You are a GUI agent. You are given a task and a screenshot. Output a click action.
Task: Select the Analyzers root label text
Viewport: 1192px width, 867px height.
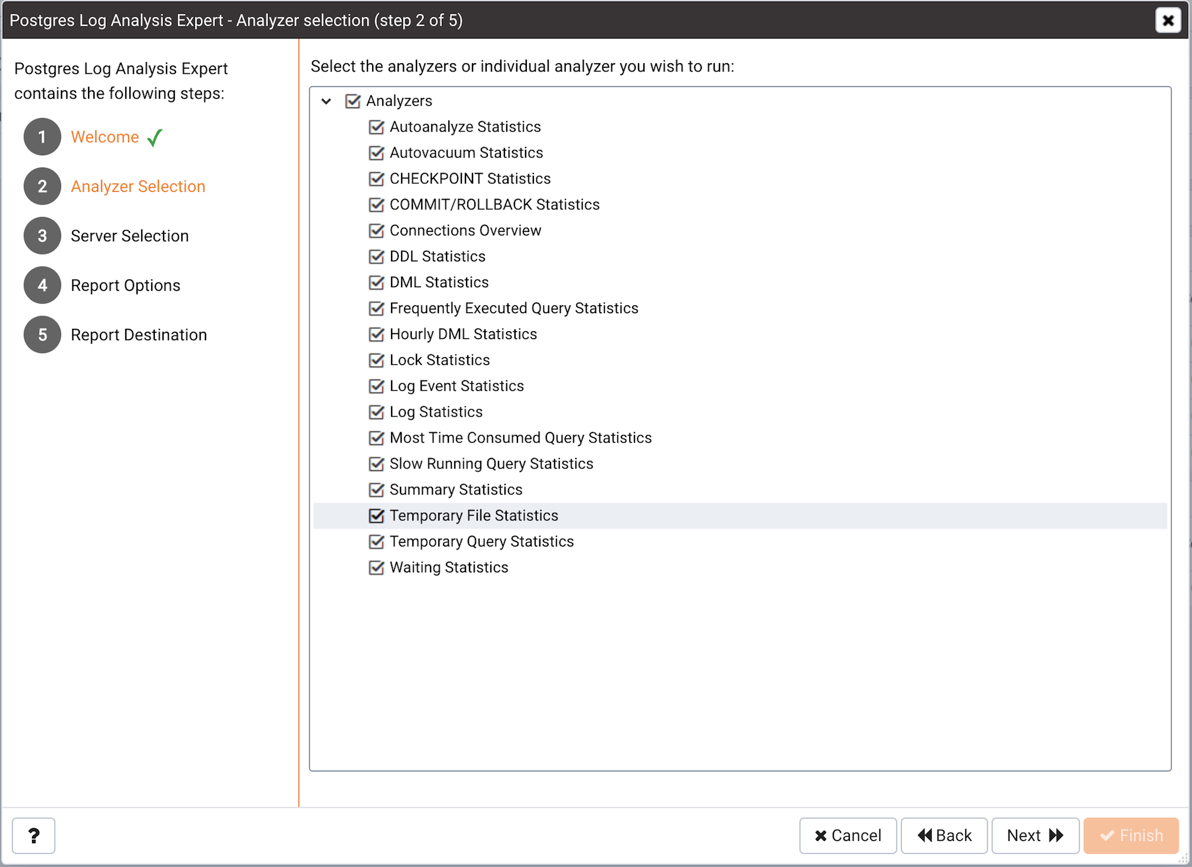click(x=399, y=101)
